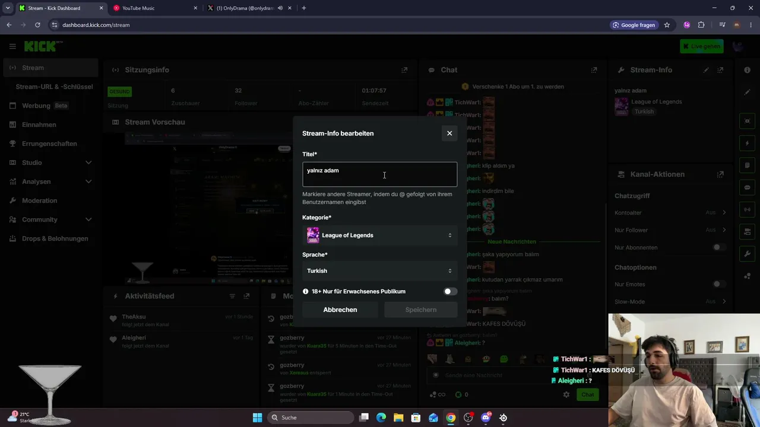
Task: Open Moderation in the sidebar
Action: click(x=50, y=200)
